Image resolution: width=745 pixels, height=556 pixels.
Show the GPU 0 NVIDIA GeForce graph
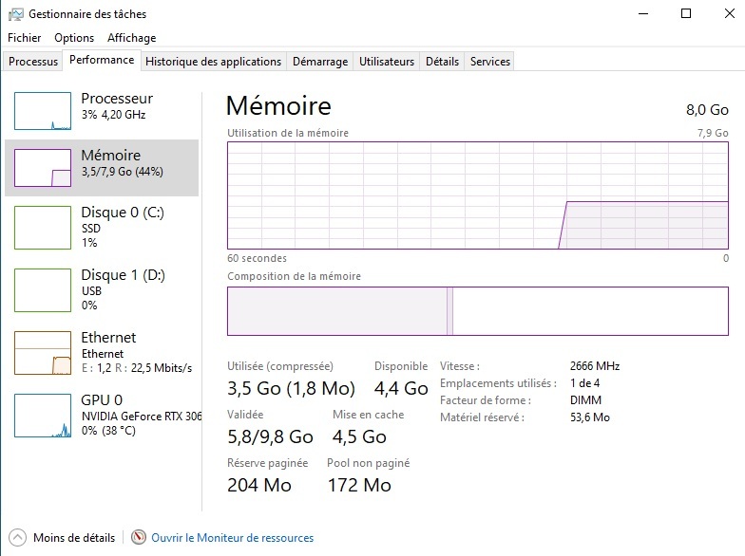pyautogui.click(x=43, y=416)
